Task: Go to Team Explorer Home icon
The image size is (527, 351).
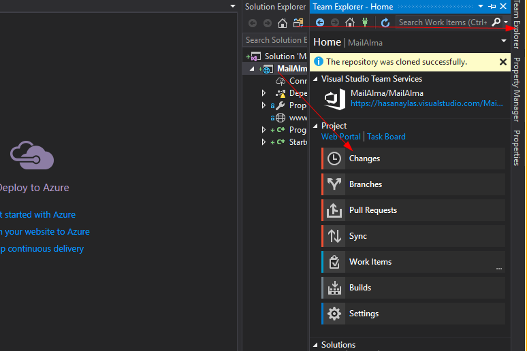Action: pyautogui.click(x=350, y=22)
